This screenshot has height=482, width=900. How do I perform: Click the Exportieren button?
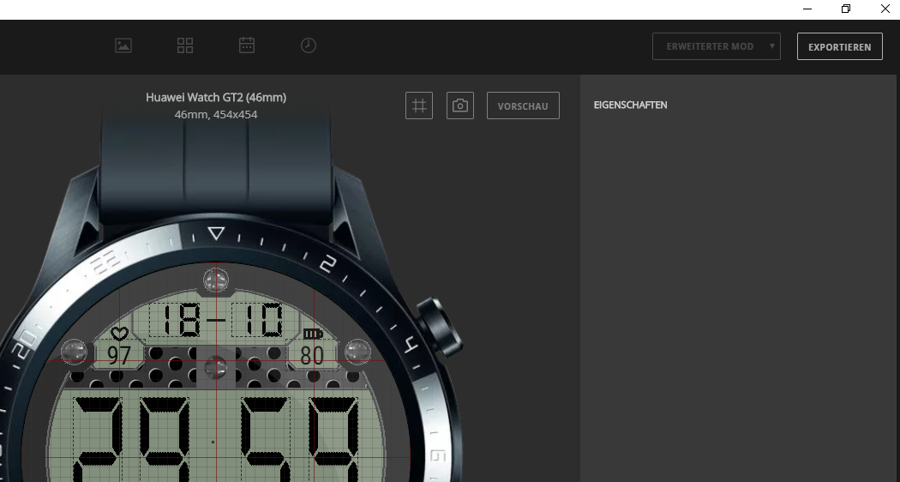click(x=839, y=46)
